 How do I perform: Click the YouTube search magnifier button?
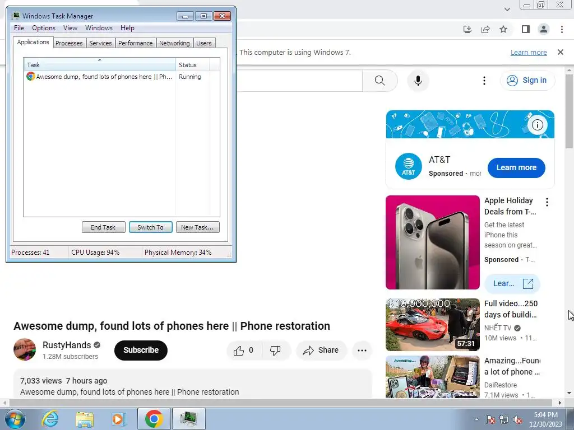[x=380, y=81]
